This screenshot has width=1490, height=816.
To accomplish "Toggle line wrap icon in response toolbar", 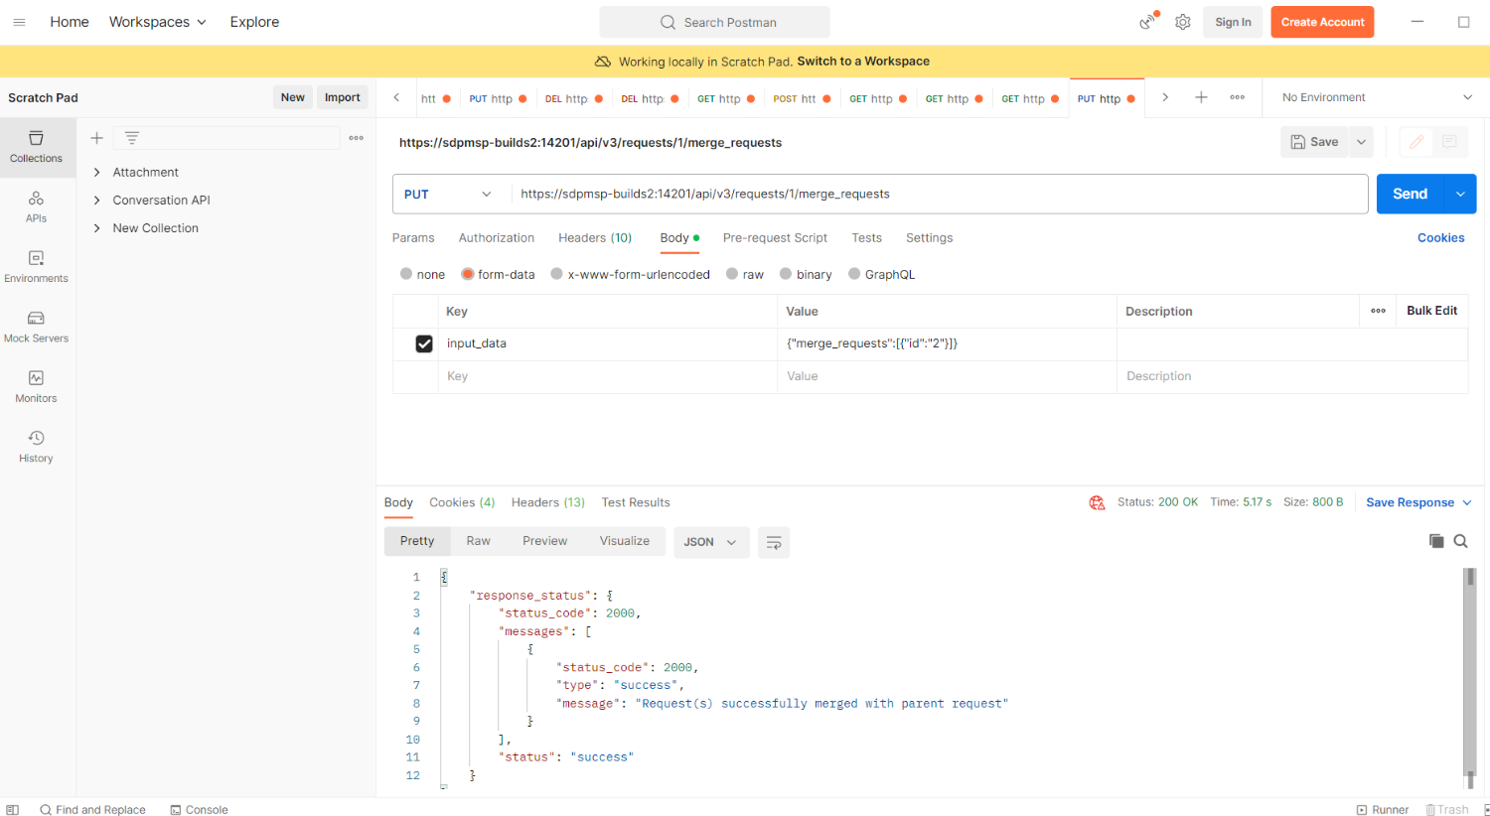I will coord(773,542).
